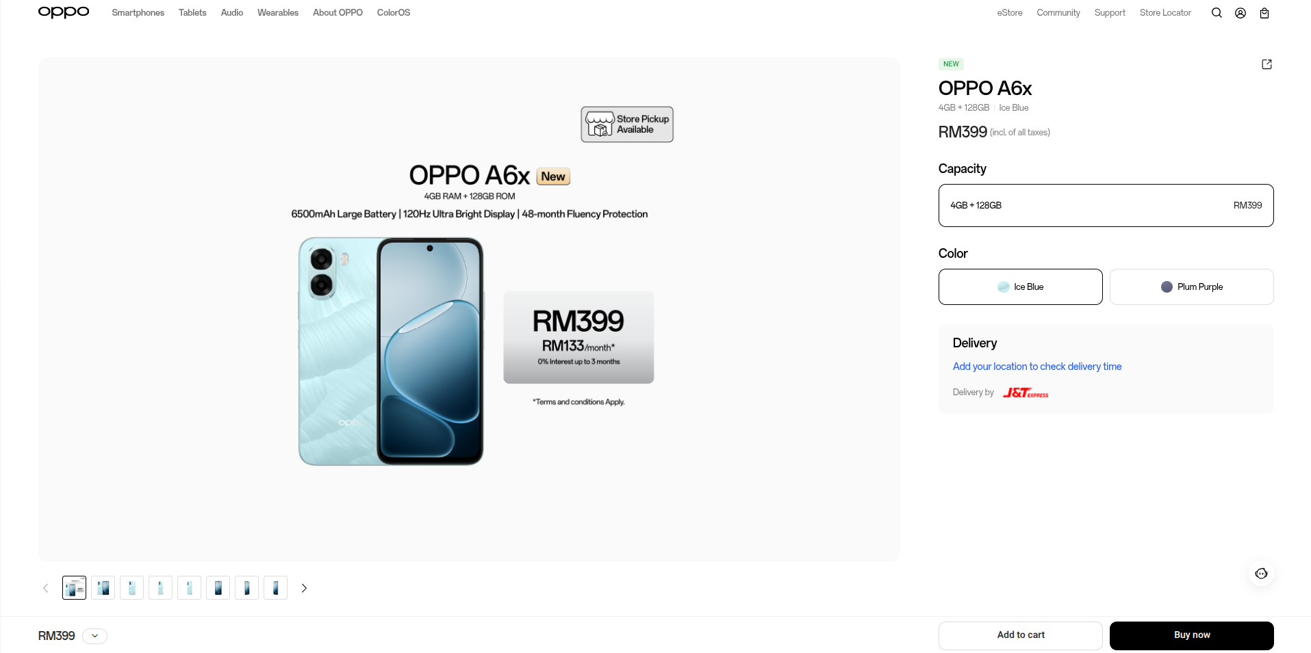Viewport: 1311px width, 653px height.
Task: Show next gallery images with right chevron
Action: 304,588
